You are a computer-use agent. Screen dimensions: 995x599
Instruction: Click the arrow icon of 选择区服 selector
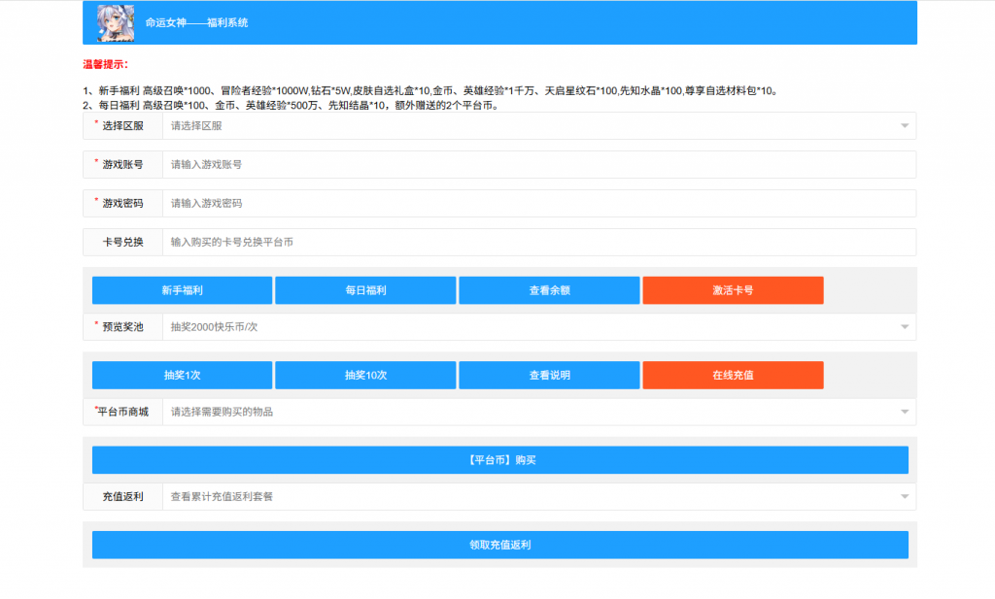pyautogui.click(x=905, y=126)
